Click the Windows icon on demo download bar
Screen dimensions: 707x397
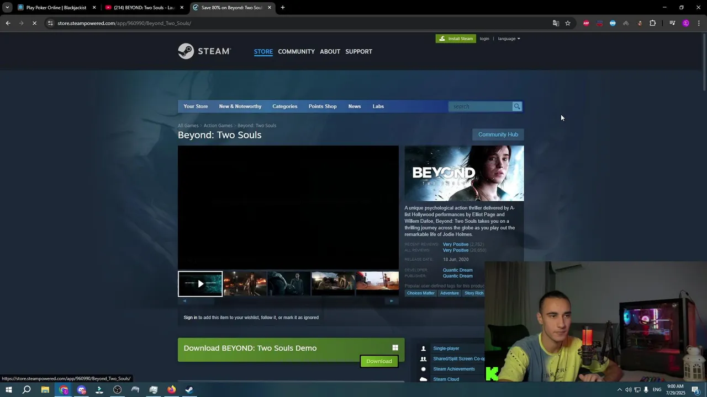click(x=395, y=347)
